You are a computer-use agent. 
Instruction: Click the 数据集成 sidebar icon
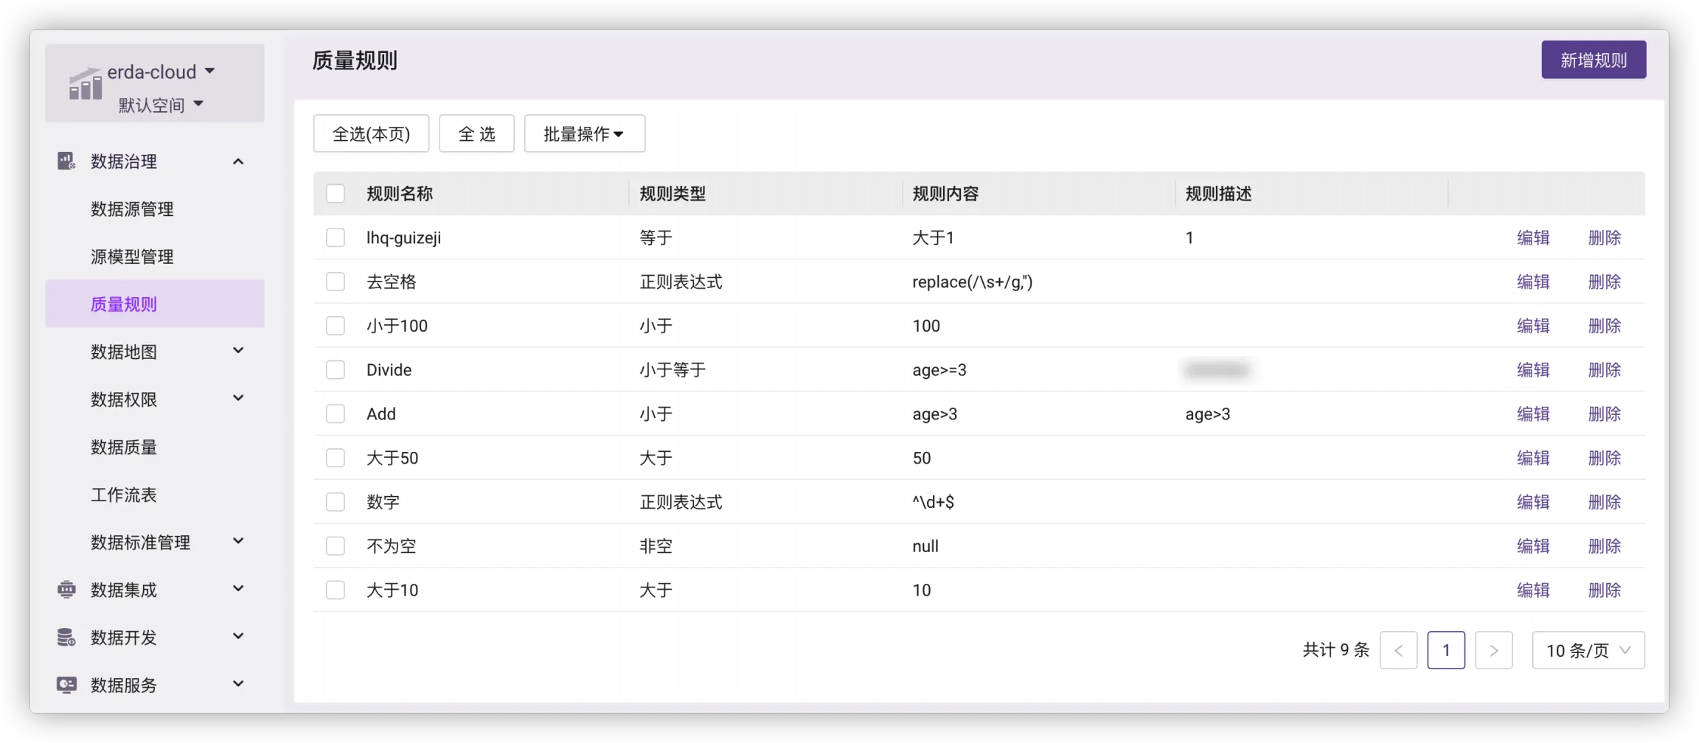pyautogui.click(x=66, y=590)
